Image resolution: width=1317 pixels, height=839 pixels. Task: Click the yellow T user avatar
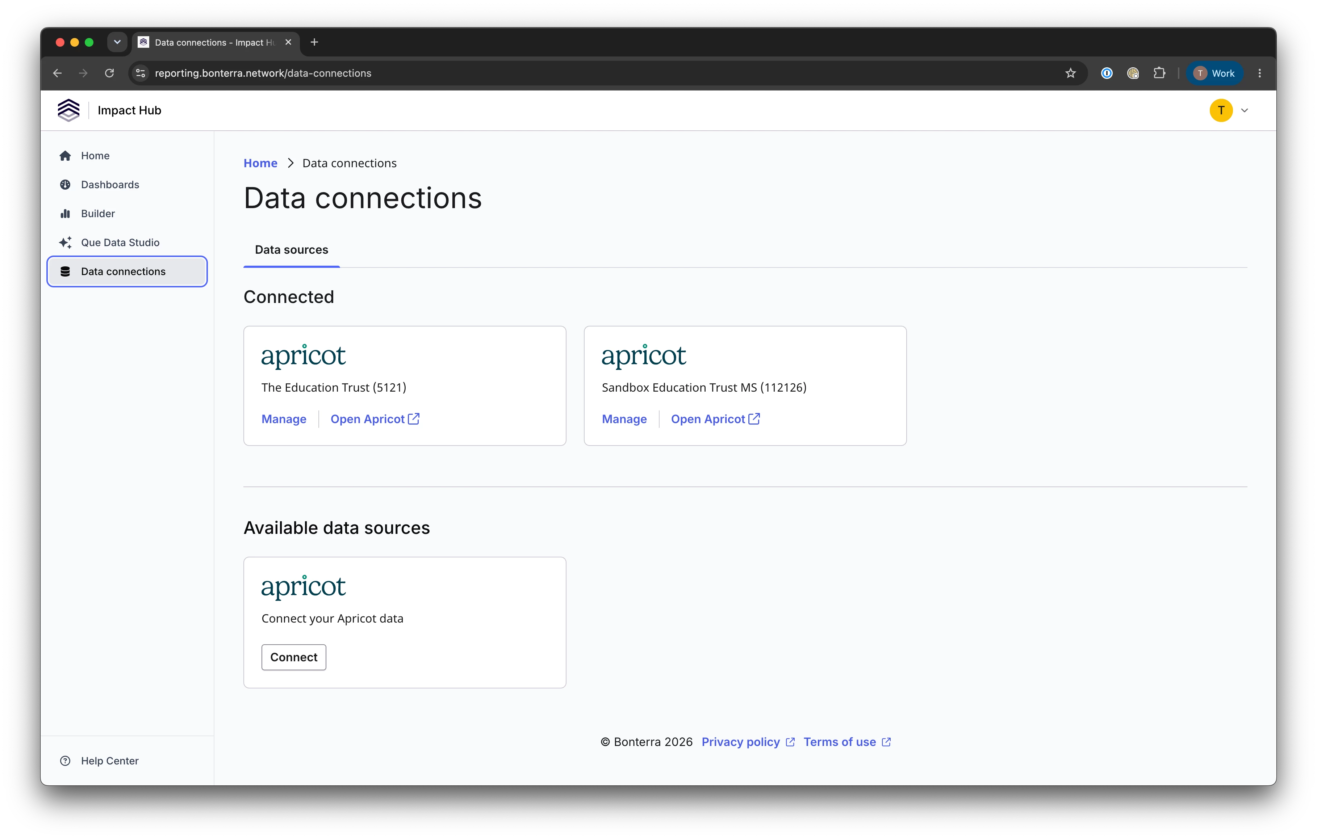pyautogui.click(x=1221, y=110)
